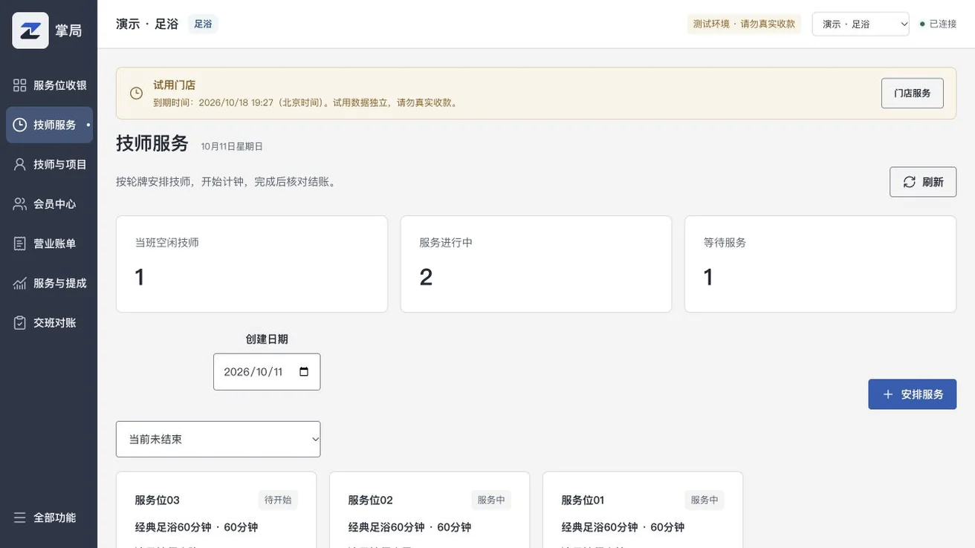Select the 技师服务 clock icon
The image size is (975, 548).
[x=20, y=125]
